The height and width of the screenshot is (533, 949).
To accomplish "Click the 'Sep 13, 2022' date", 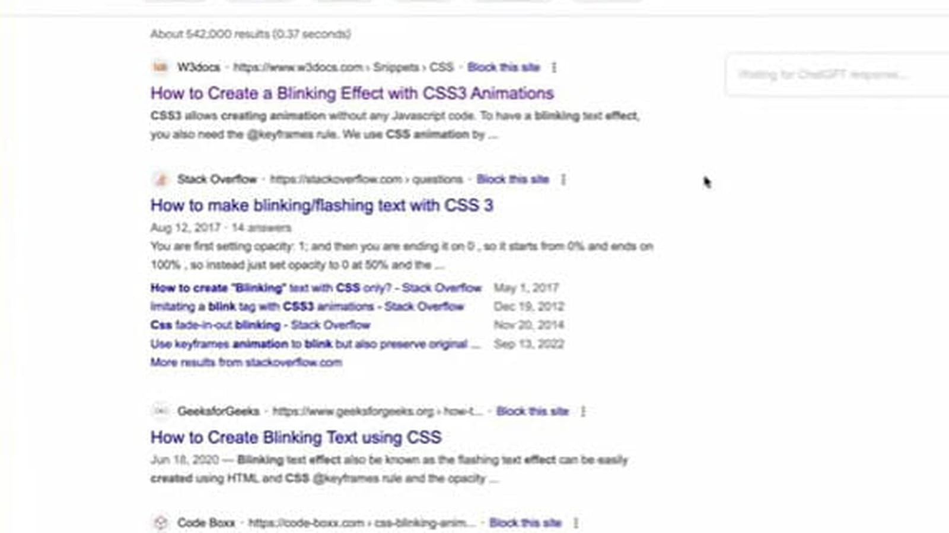I will [529, 343].
